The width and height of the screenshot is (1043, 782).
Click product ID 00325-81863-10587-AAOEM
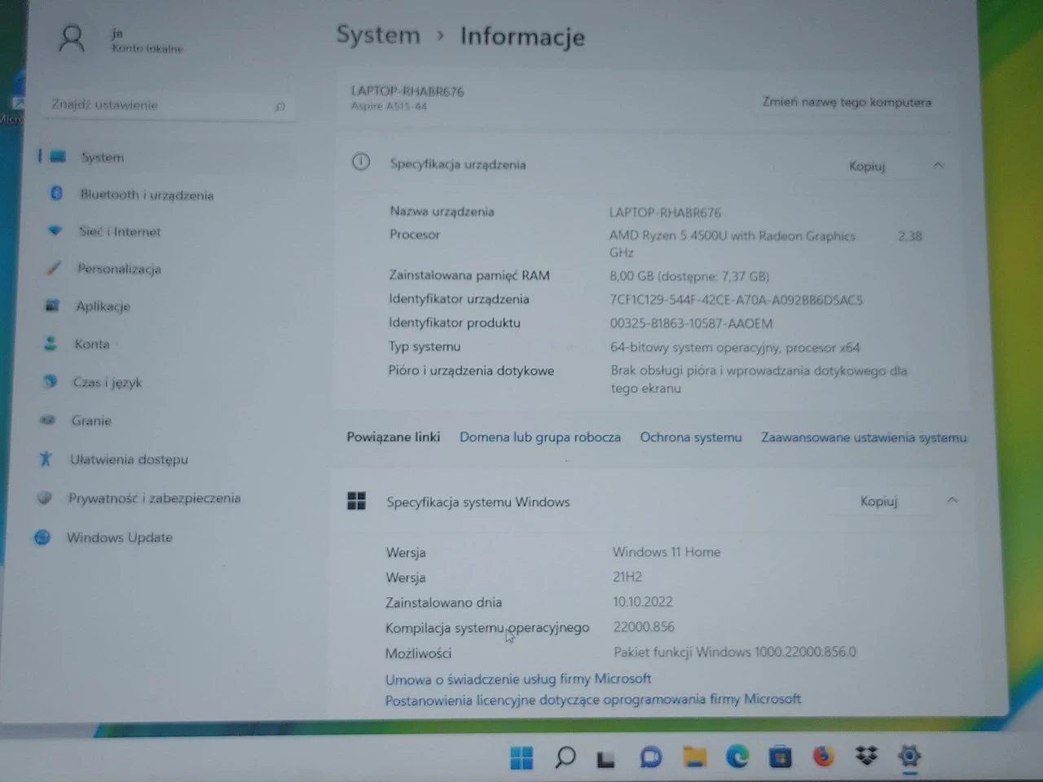tap(691, 323)
